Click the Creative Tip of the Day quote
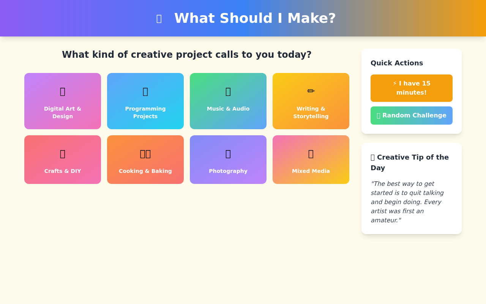Viewport: 486px width, 304px height. pyautogui.click(x=407, y=202)
